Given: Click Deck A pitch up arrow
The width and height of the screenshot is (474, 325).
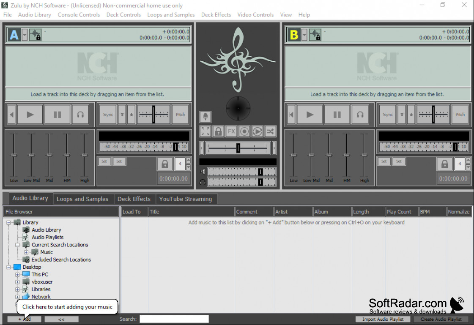Looking at the screenshot, I should click(131, 115).
